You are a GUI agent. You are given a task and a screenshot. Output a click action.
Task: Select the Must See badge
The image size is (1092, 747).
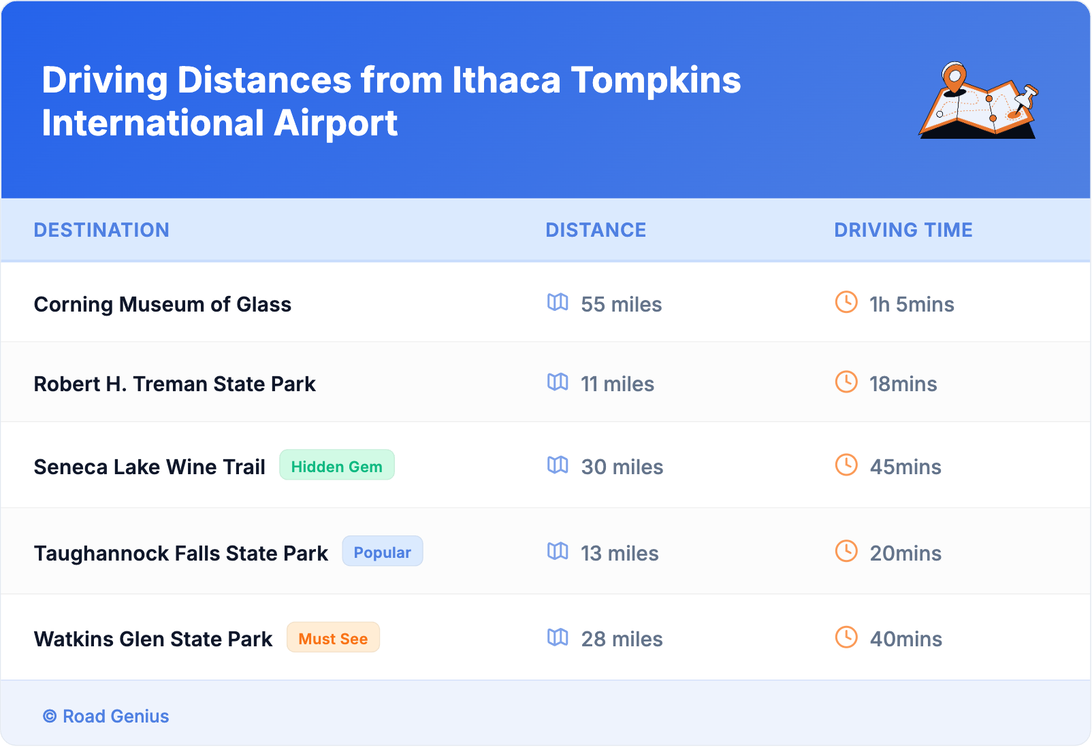[333, 638]
